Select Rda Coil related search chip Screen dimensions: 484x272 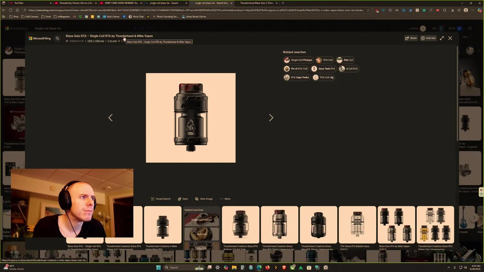pos(345,60)
